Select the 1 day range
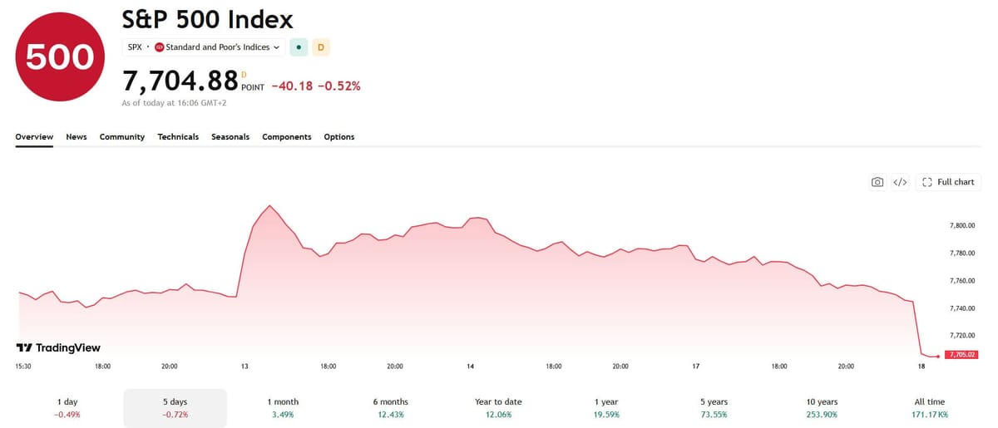The height and width of the screenshot is (428, 998). coord(67,407)
